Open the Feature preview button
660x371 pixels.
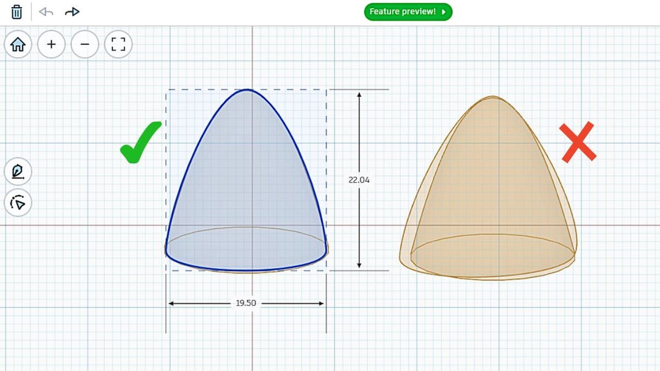pyautogui.click(x=408, y=12)
